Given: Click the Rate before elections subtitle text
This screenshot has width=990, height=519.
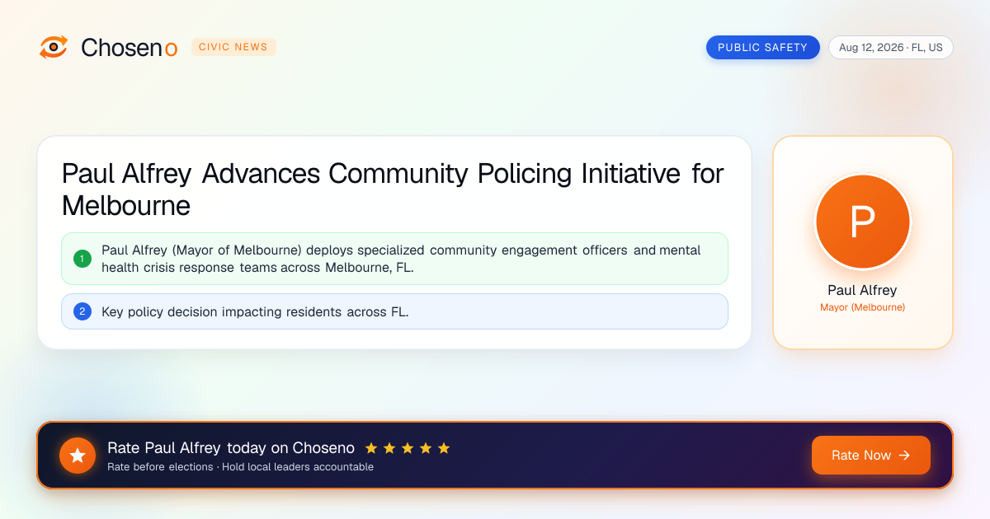Looking at the screenshot, I should [240, 467].
